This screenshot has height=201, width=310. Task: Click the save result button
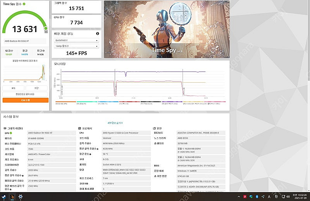tap(37, 88)
